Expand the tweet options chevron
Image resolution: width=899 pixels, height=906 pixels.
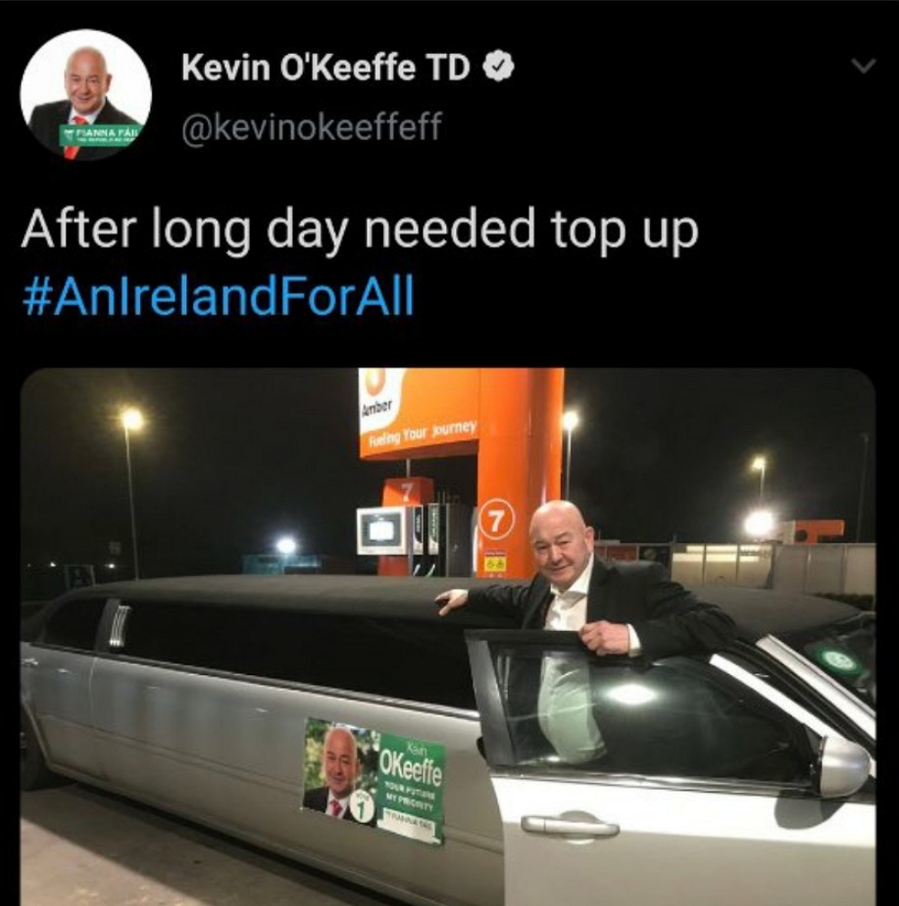click(865, 66)
